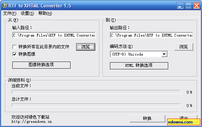This screenshot has height=127, width=202.
Task: Click the 当前文件 progress bar
Action: click(96, 92)
